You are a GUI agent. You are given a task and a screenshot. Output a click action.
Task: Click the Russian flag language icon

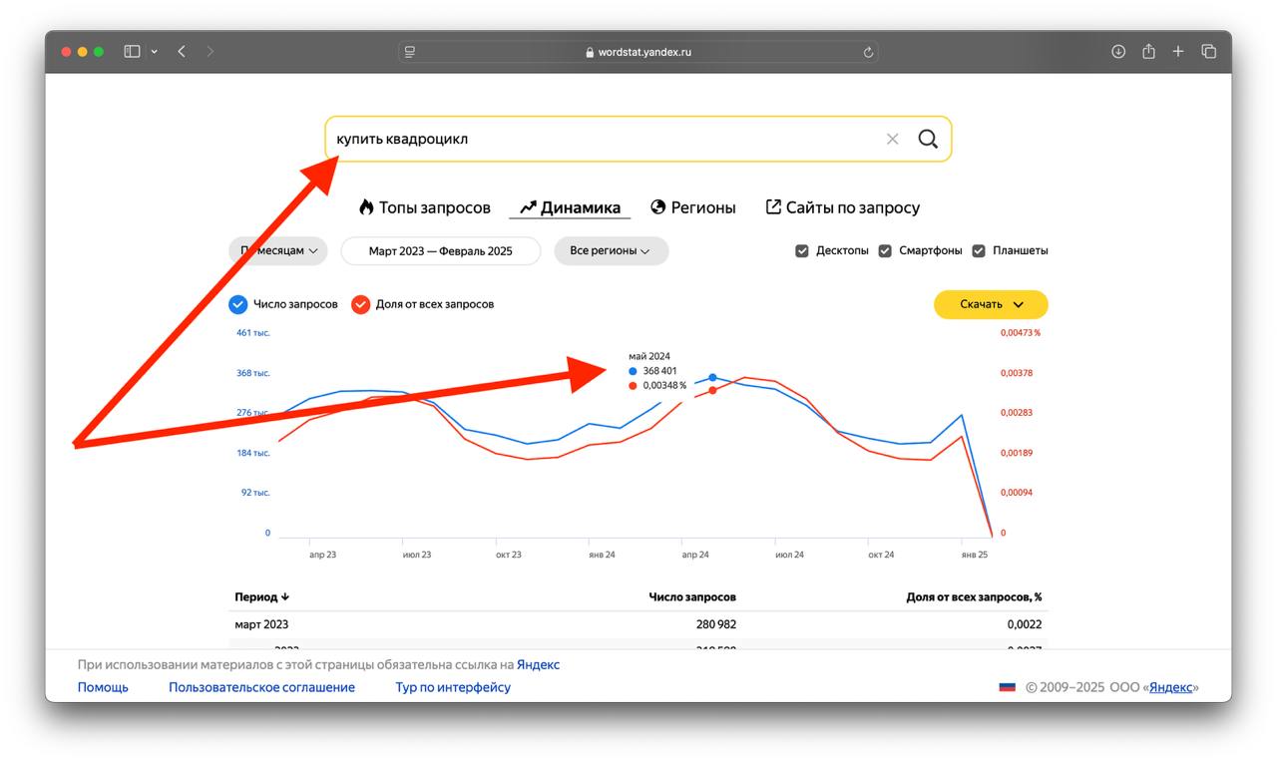point(1008,687)
